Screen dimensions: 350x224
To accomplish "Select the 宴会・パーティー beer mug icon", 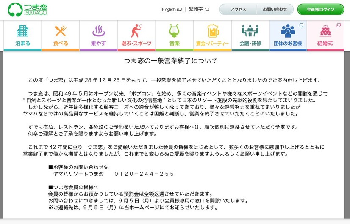I will [x=213, y=31].
